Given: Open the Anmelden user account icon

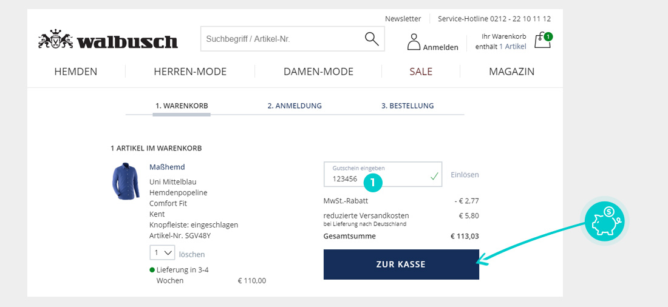Looking at the screenshot, I should (414, 42).
